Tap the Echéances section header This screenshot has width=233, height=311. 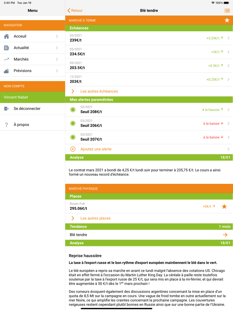[149, 28]
